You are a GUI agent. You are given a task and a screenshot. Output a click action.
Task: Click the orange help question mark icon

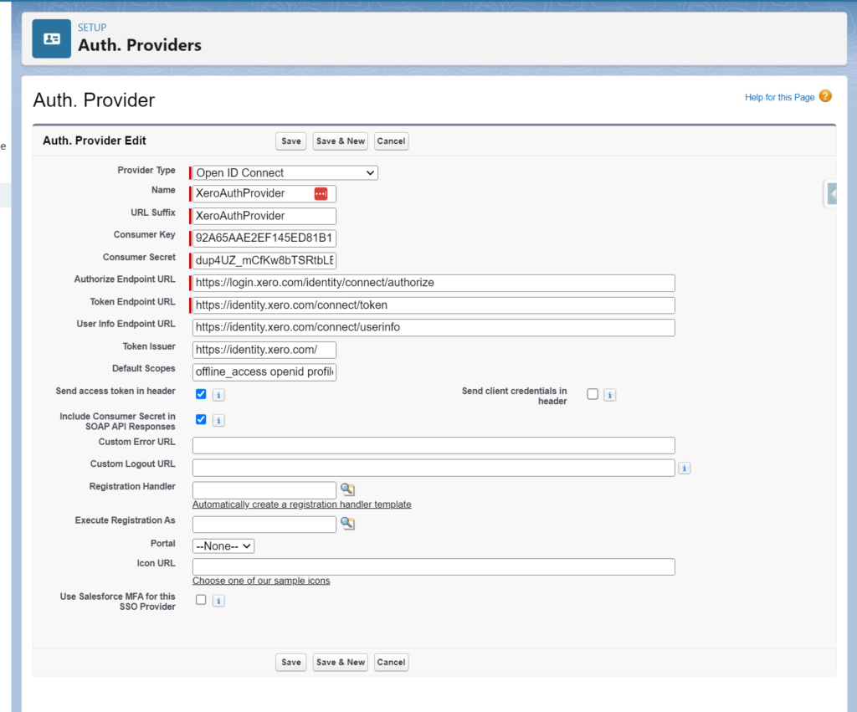tap(826, 97)
